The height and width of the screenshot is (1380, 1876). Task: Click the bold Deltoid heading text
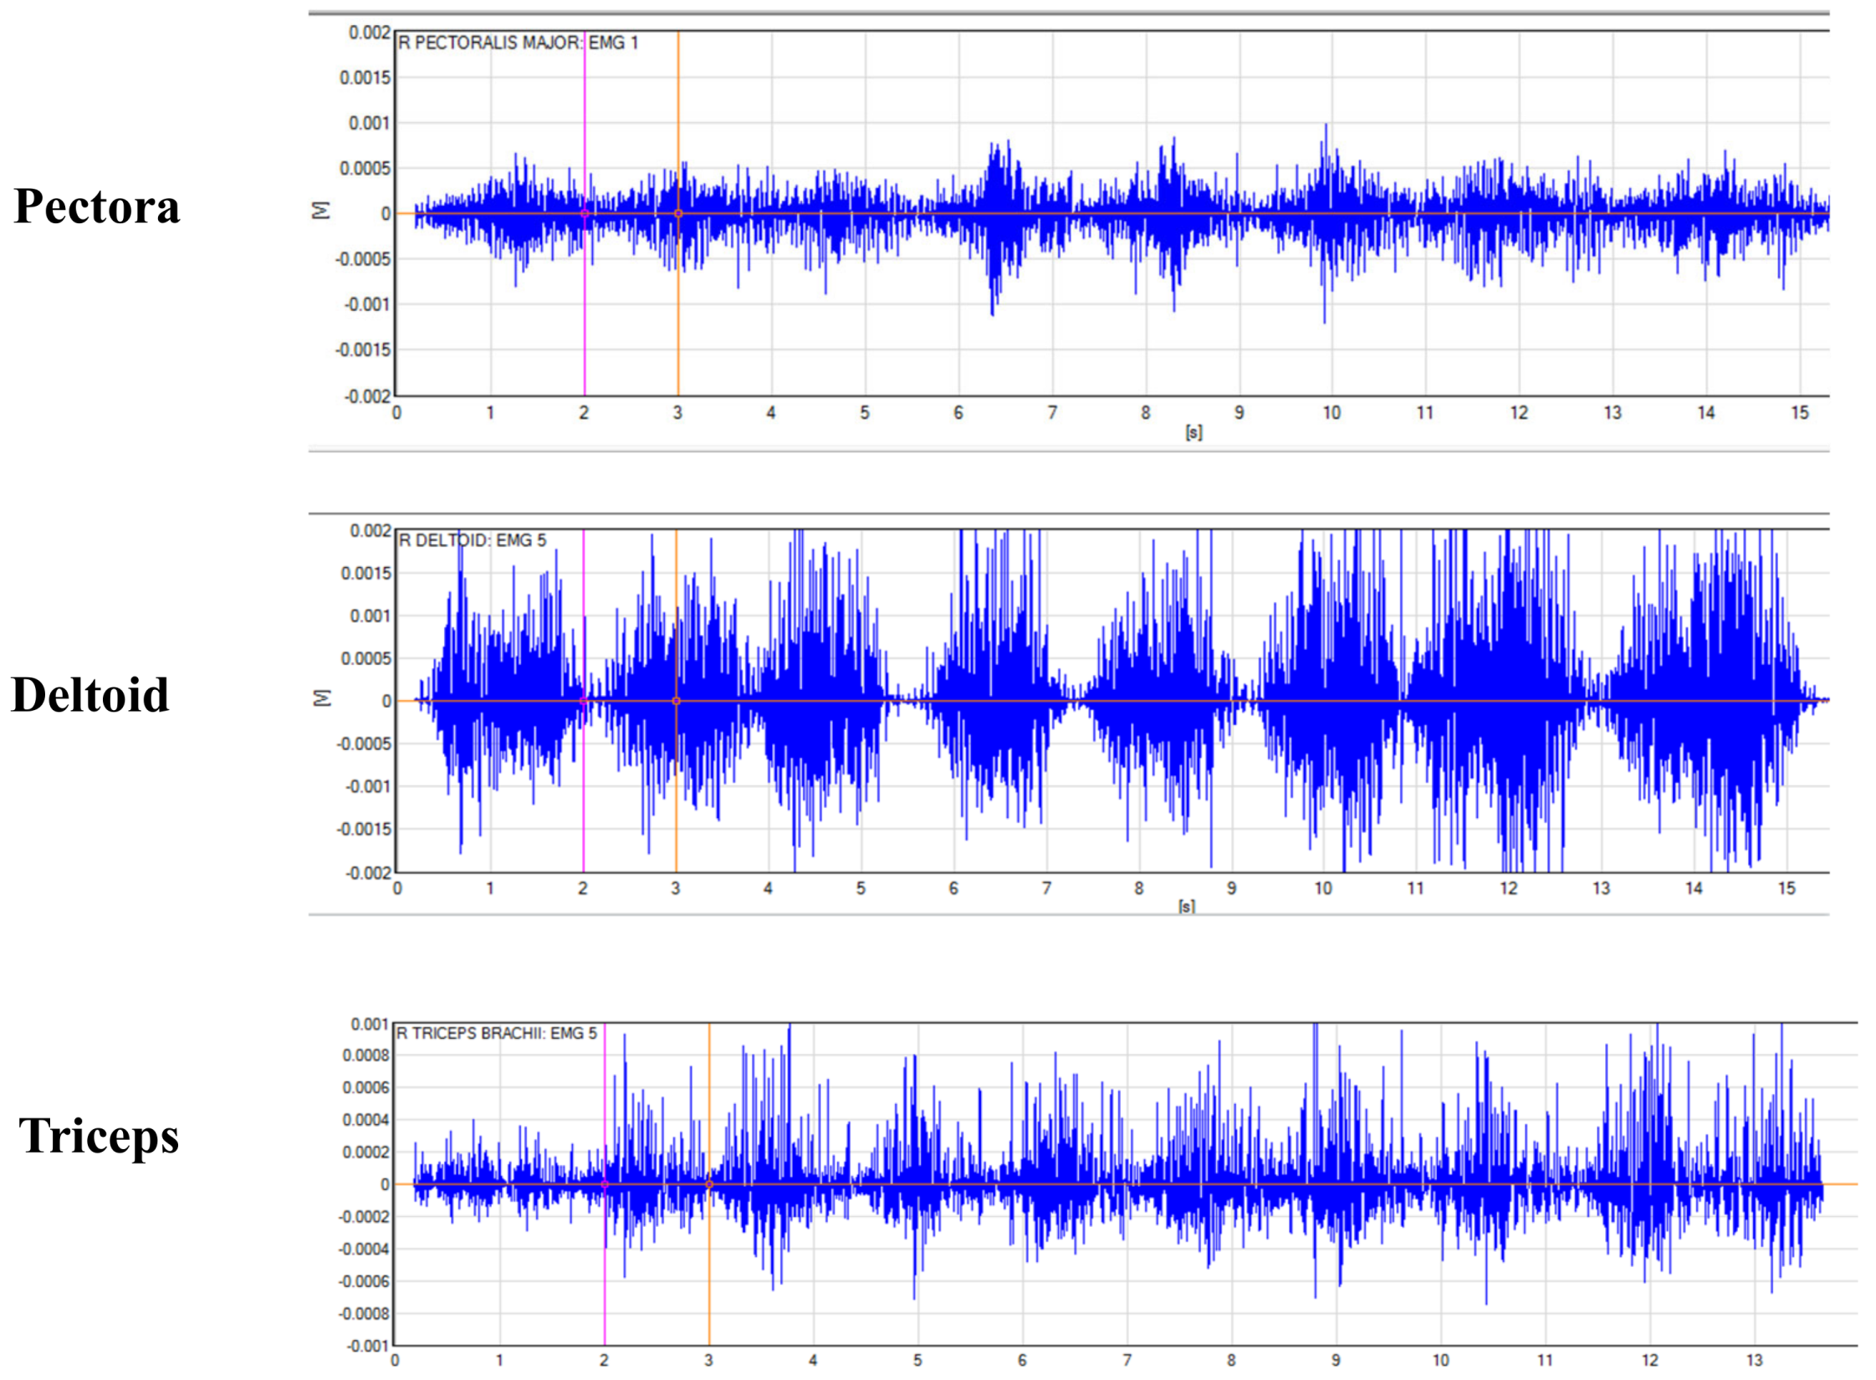[x=90, y=694]
